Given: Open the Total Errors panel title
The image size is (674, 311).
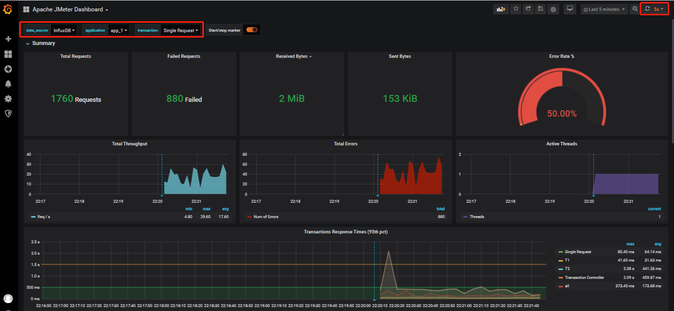Looking at the screenshot, I should pos(345,144).
